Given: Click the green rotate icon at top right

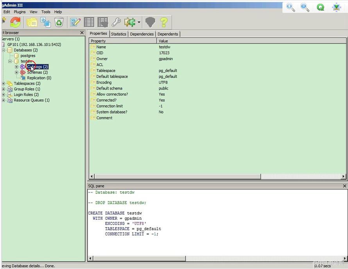Looking at the screenshot, I should point(321,7).
